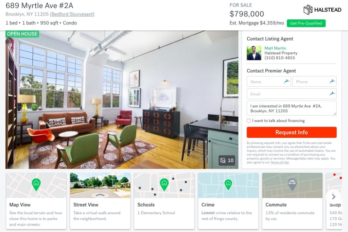
Task: Click the car pin on Commute card
Action: pyautogui.click(x=292, y=184)
